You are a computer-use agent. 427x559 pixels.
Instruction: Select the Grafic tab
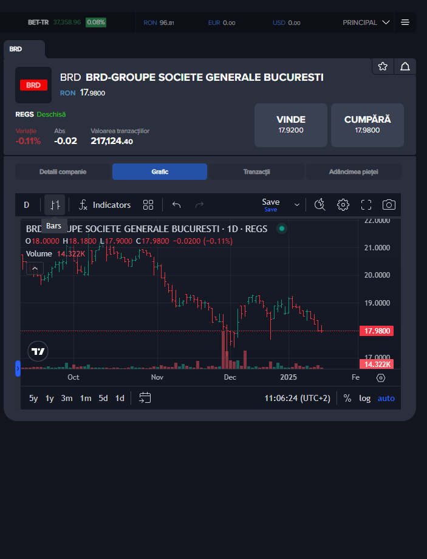160,172
